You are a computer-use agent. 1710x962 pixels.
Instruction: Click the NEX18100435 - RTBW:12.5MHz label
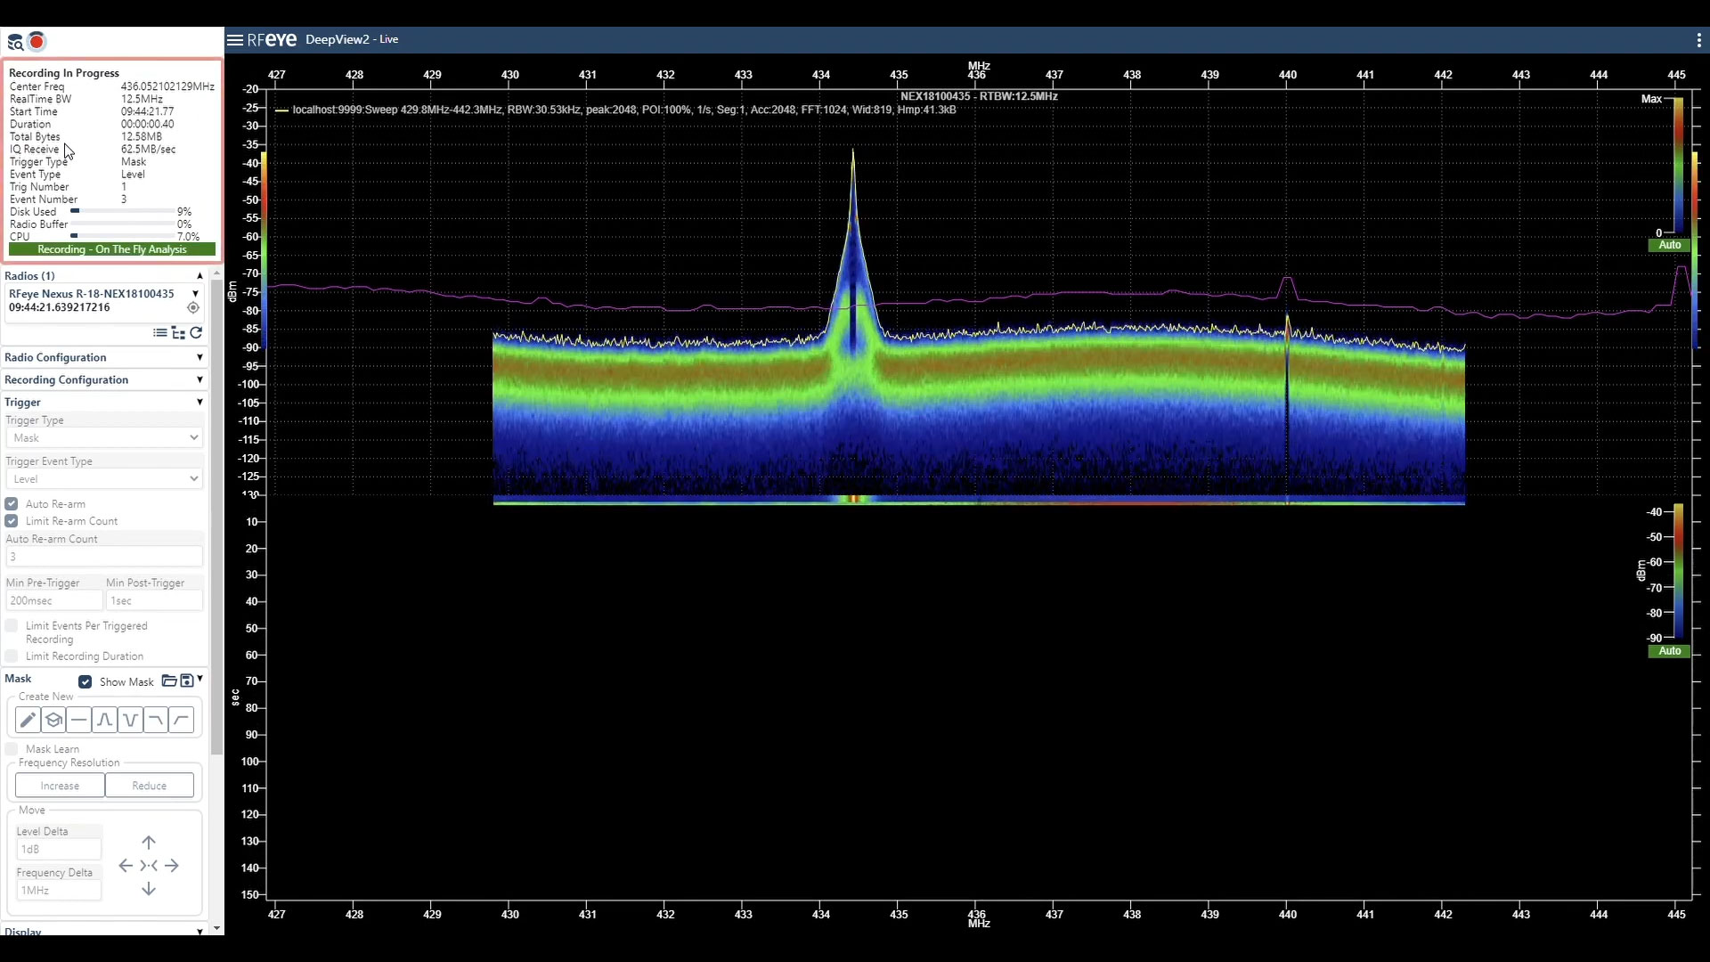979,96
